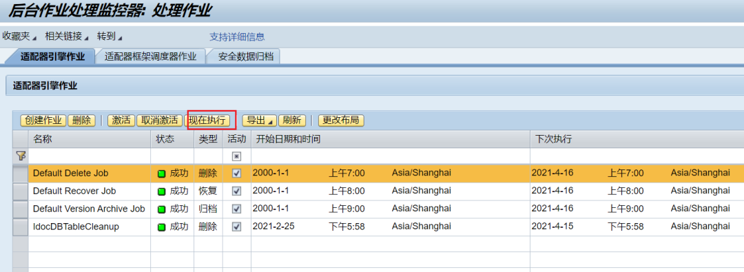Sort by the 名称 column header

(90, 139)
